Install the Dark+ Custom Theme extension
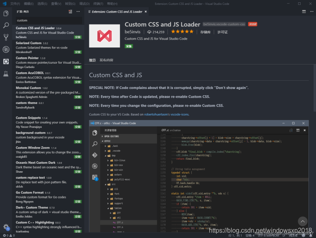This screenshot has width=316, height=238. click(x=77, y=216)
